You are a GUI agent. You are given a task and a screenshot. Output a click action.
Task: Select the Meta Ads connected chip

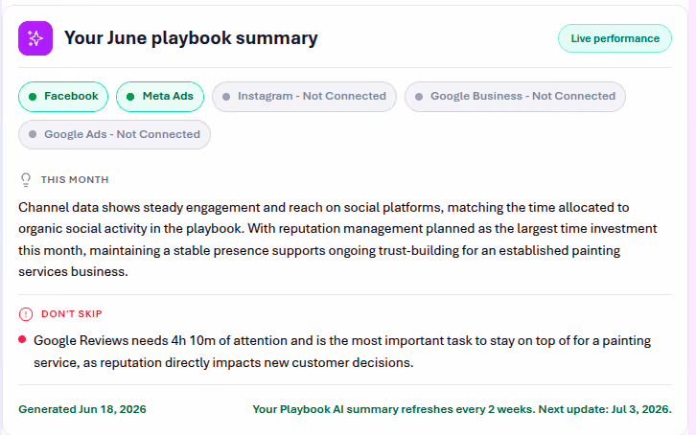coord(160,97)
